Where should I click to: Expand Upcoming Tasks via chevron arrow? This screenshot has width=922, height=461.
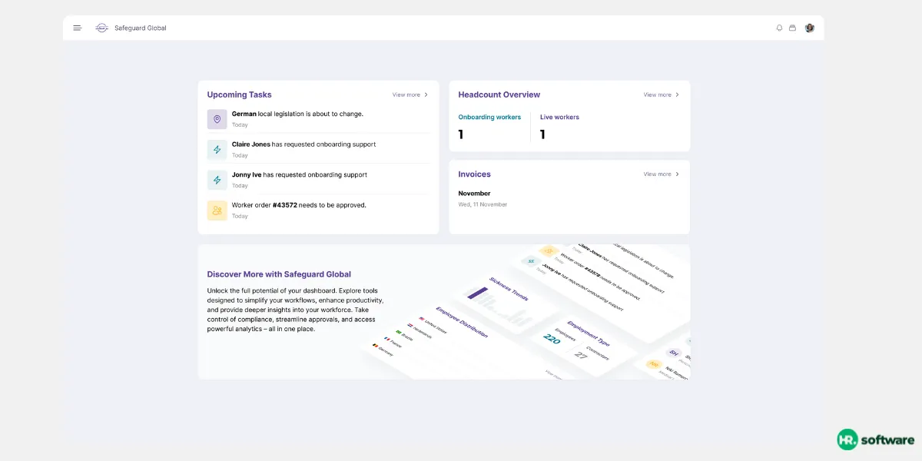(x=426, y=95)
